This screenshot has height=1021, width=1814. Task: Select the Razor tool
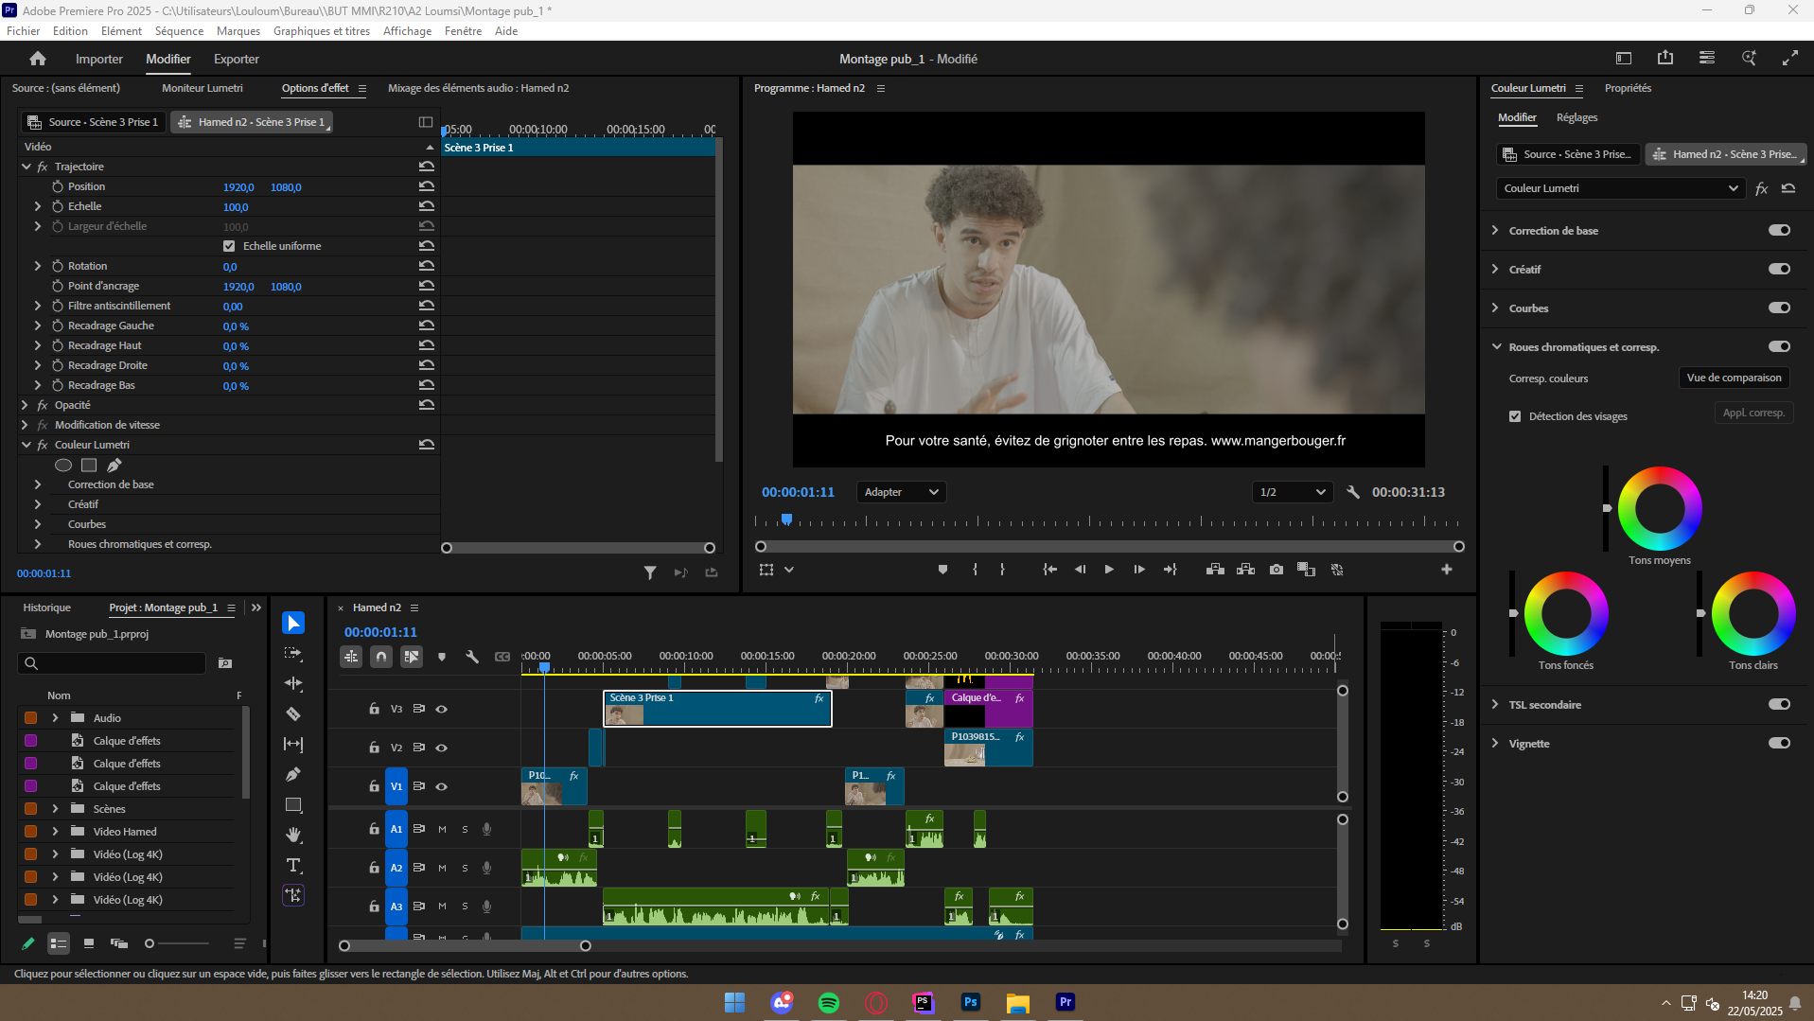click(x=293, y=714)
